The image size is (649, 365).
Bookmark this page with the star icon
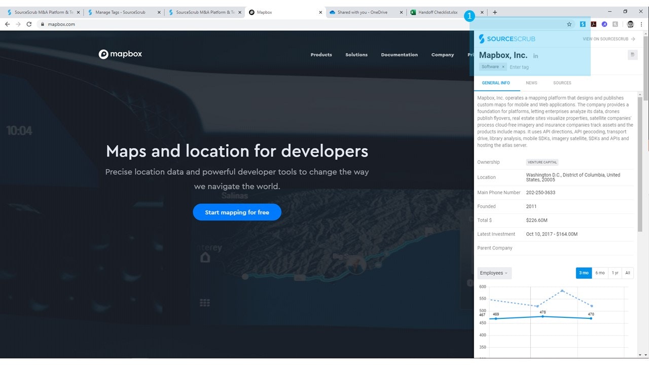(x=569, y=24)
